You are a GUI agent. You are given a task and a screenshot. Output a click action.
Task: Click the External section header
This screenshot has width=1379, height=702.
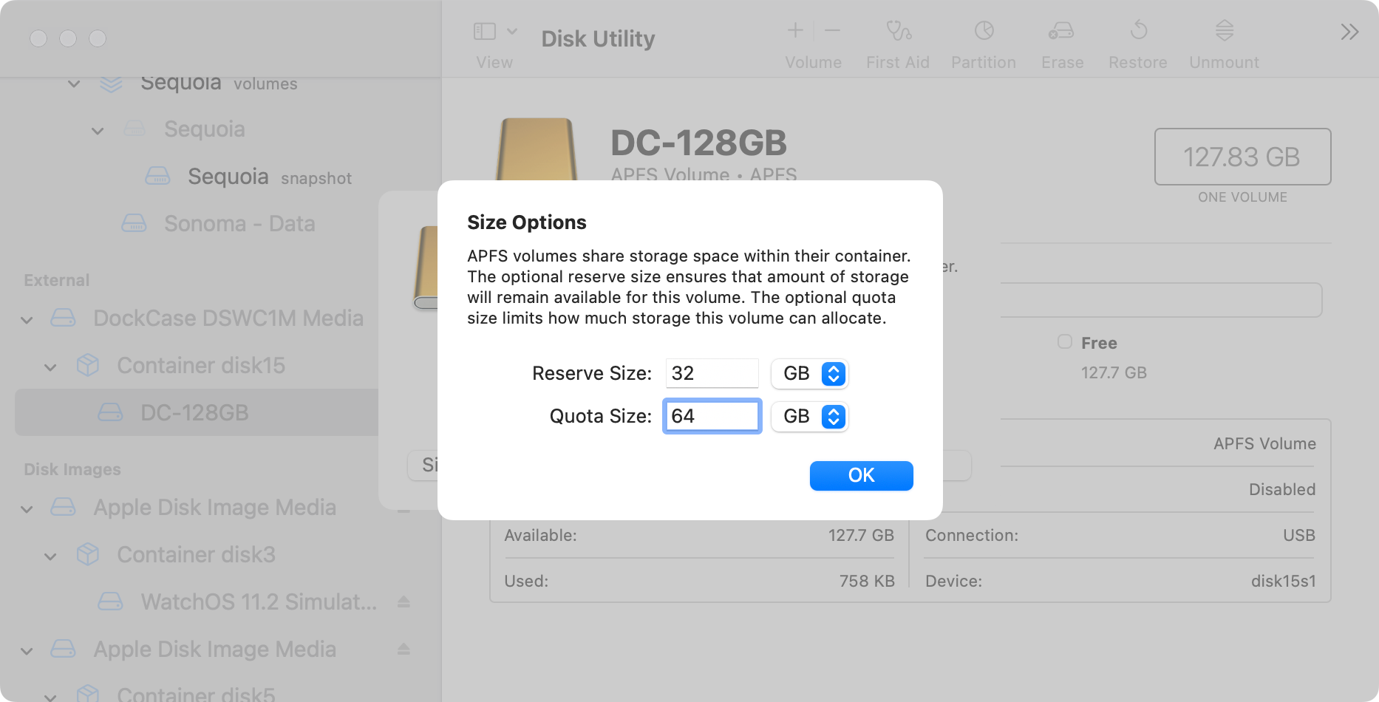pos(56,280)
